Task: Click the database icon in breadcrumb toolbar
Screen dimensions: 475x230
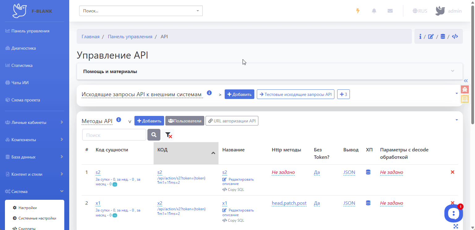Action: (443, 37)
